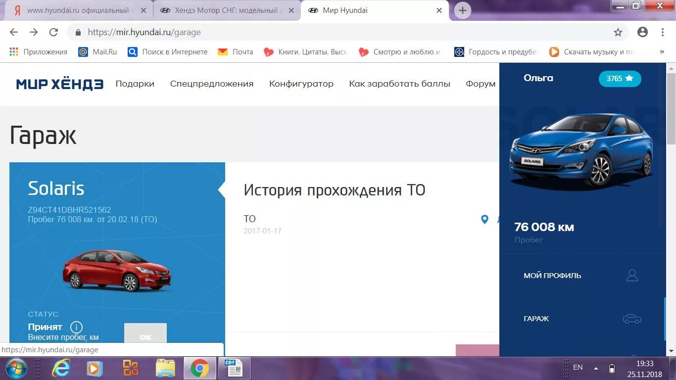Open the Windows Start menu
Image resolution: width=676 pixels, height=380 pixels.
coord(15,368)
